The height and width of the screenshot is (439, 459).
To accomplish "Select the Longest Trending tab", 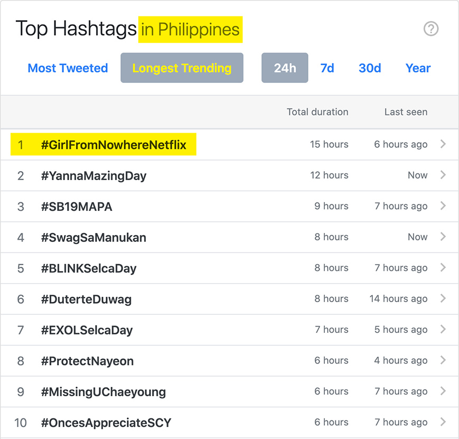I will pyautogui.click(x=182, y=68).
